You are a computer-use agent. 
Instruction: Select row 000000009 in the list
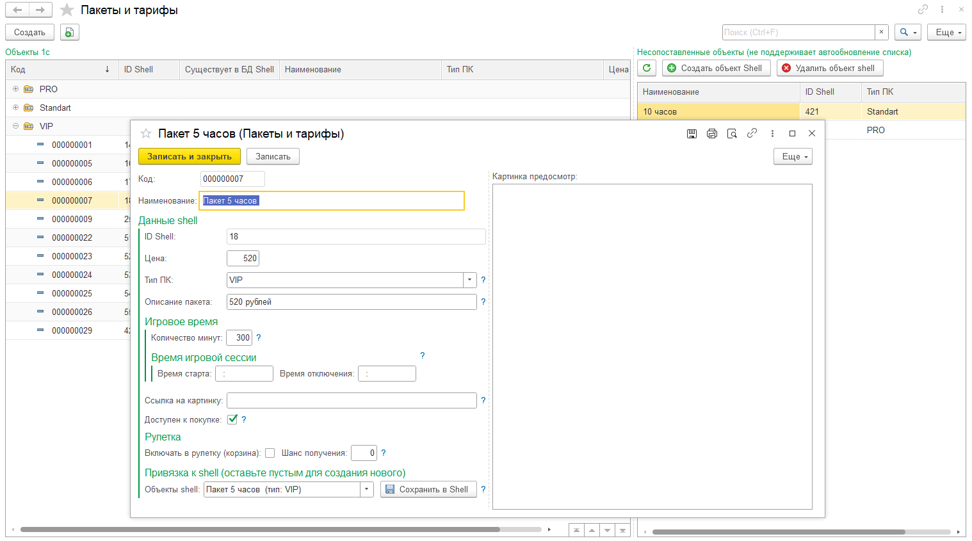click(68, 219)
